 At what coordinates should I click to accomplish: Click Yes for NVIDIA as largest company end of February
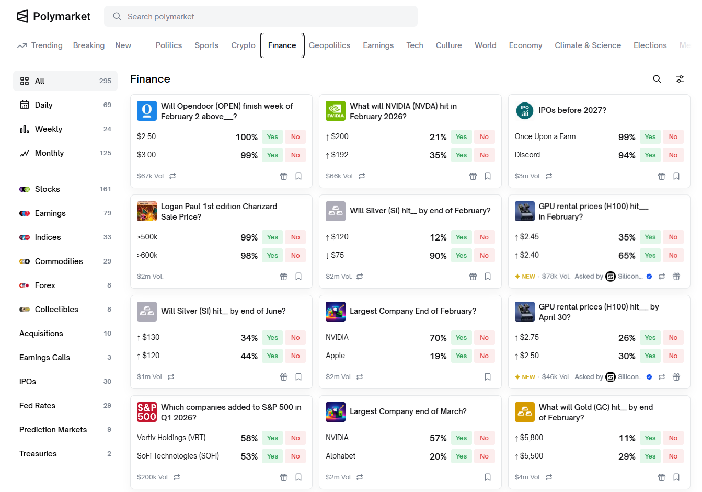(x=461, y=337)
